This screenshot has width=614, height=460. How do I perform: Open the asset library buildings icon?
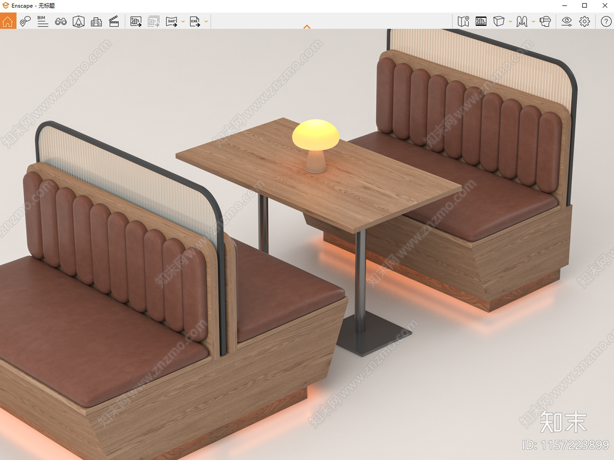(x=96, y=21)
